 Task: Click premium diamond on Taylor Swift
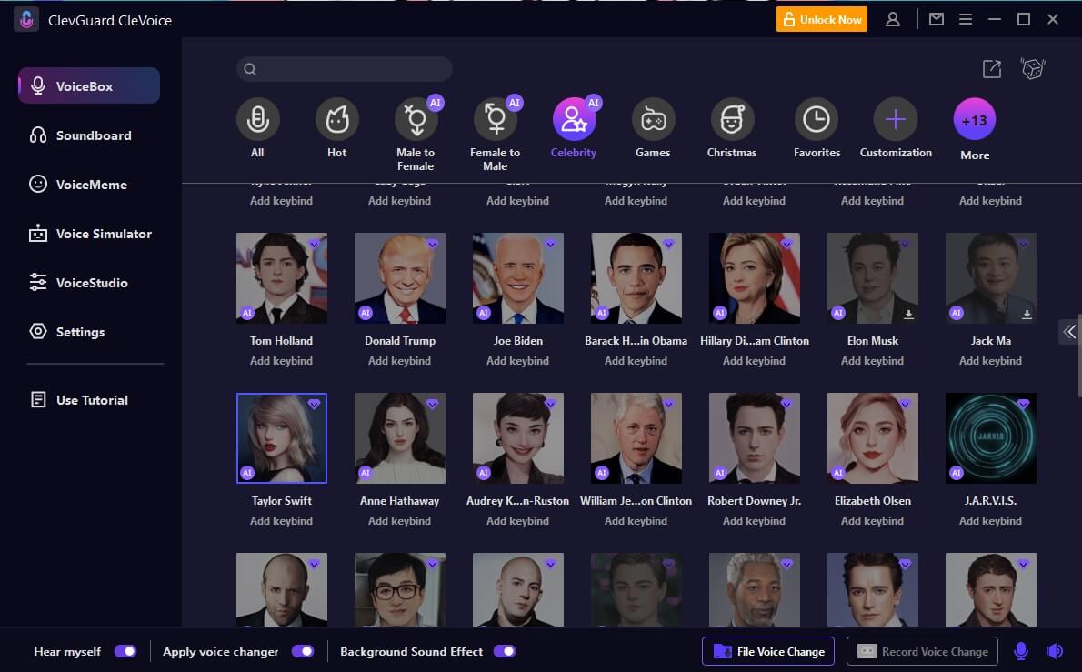tap(314, 405)
